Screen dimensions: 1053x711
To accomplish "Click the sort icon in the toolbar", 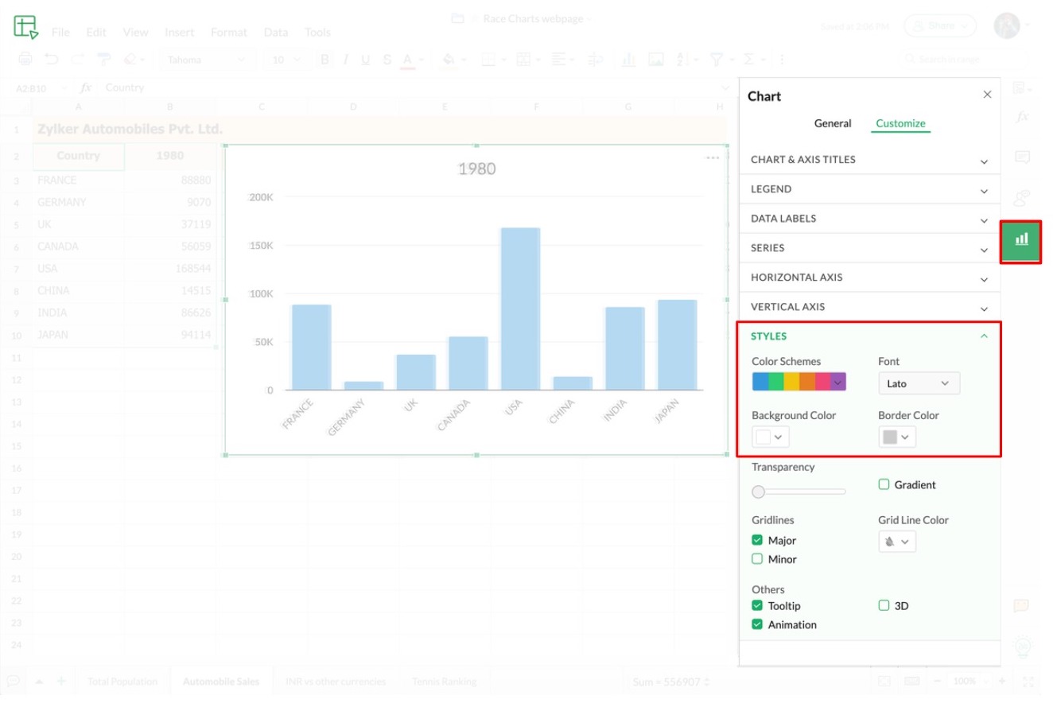I will (x=682, y=60).
